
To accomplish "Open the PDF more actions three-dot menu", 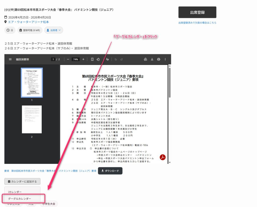I will 165,59.
